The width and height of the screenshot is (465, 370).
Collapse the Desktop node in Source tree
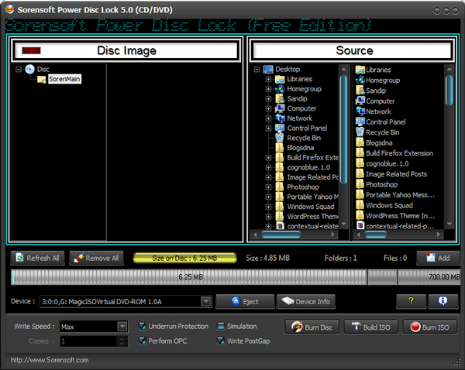(257, 70)
